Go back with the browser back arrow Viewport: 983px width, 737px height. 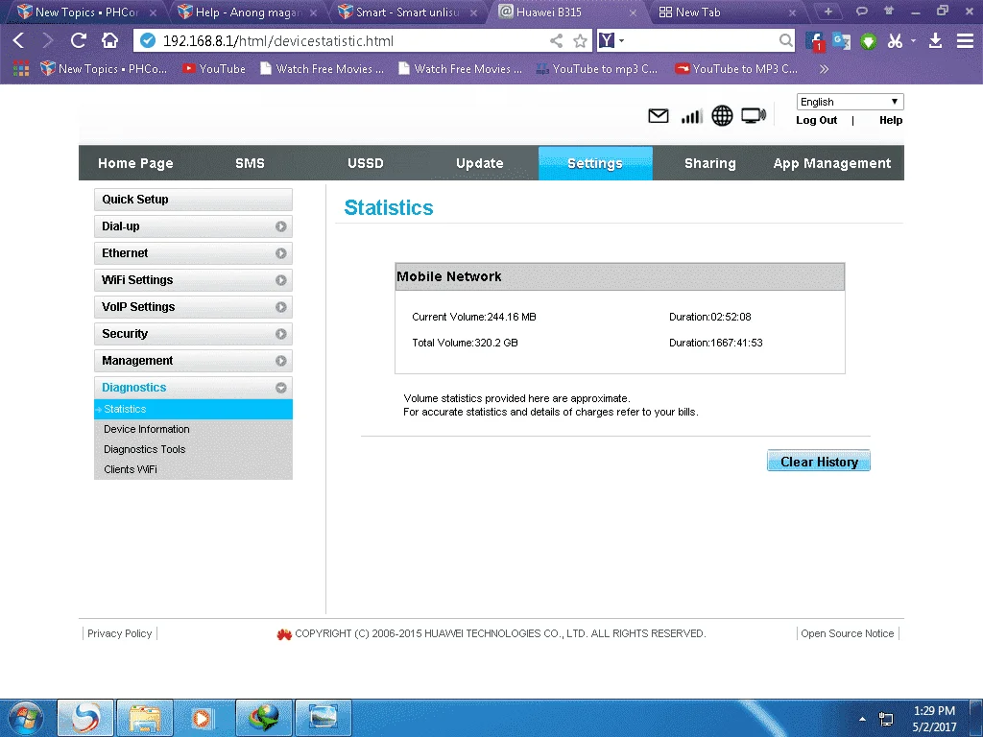pyautogui.click(x=19, y=40)
